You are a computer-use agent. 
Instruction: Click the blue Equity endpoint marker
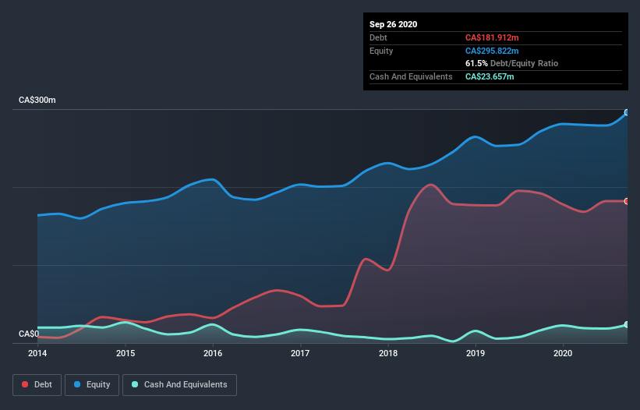pos(627,112)
